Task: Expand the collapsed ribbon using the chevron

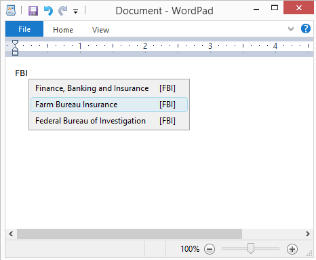Action: 291,29
